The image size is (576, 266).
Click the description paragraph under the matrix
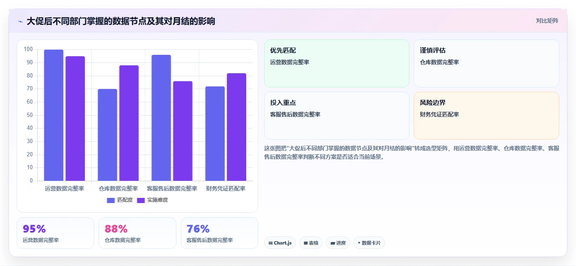coord(412,152)
